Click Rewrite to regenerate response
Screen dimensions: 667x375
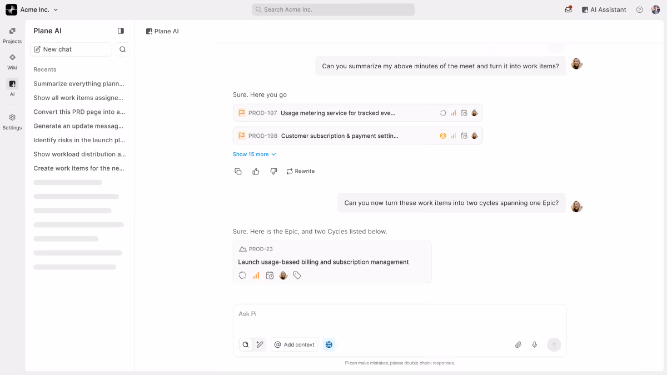point(301,171)
